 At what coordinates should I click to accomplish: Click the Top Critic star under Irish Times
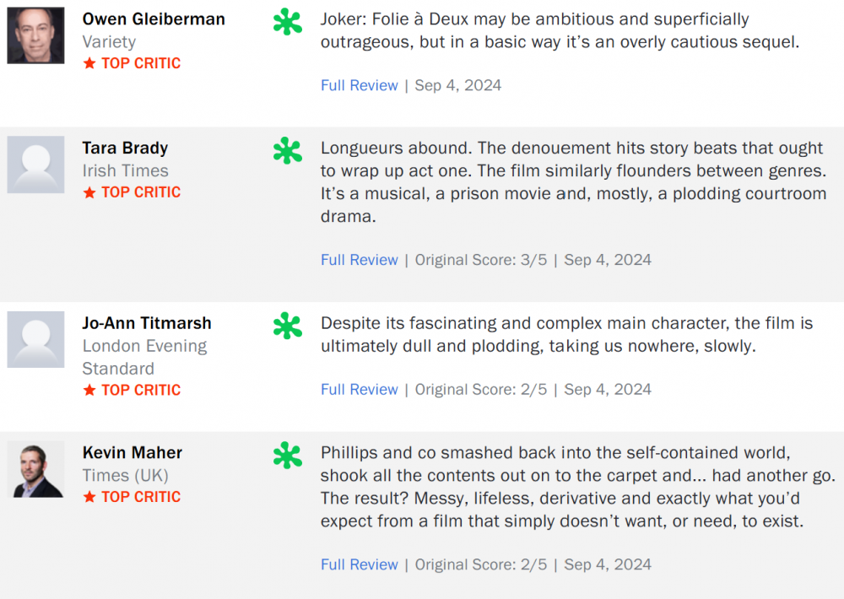89,192
